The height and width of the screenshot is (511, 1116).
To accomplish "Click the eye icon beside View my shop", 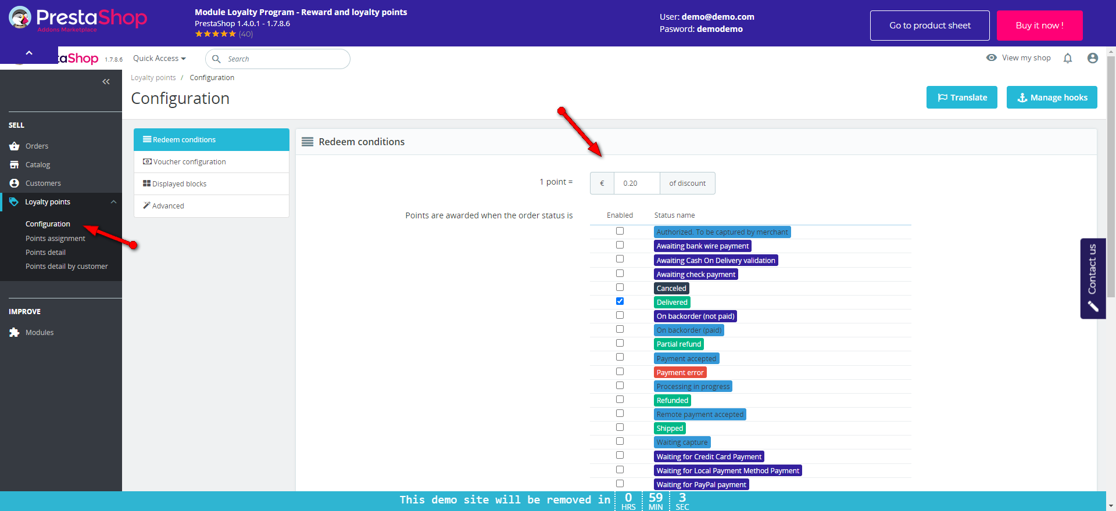I will click(992, 57).
